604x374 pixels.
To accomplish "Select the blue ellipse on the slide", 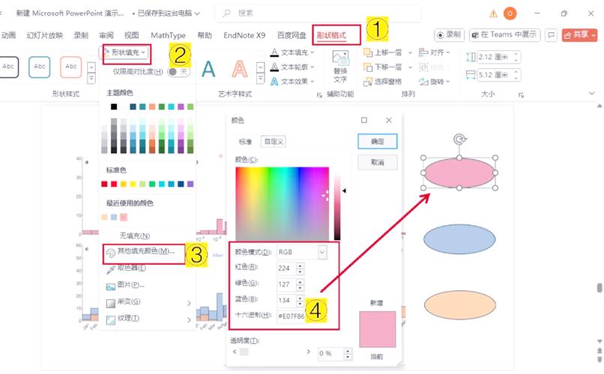I will [459, 239].
